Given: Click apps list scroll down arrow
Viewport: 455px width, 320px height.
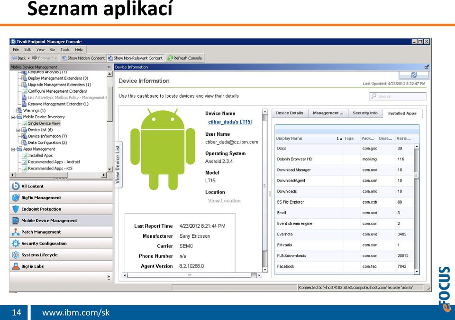Looking at the screenshot, I should click(x=417, y=272).
